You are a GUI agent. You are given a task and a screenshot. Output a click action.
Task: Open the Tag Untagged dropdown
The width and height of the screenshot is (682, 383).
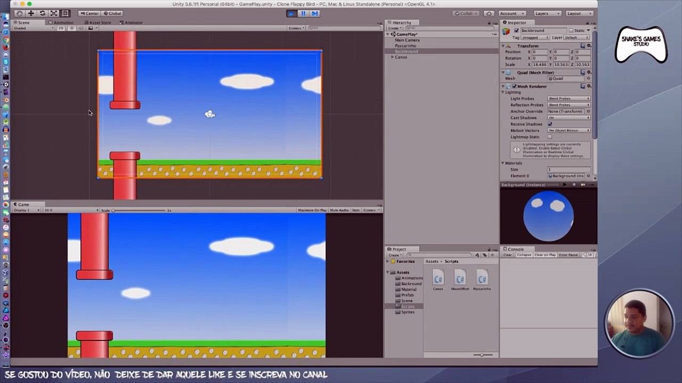coord(535,38)
